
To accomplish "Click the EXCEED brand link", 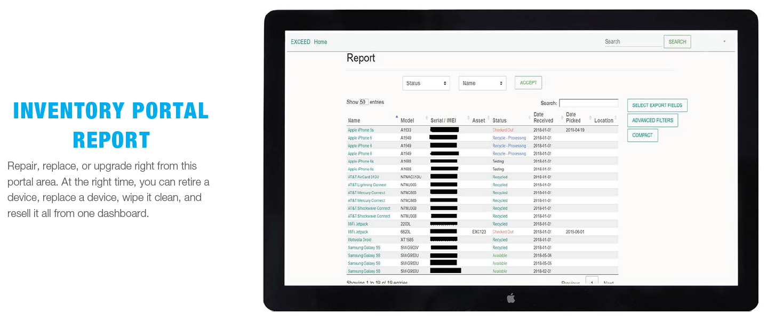I will [x=300, y=42].
